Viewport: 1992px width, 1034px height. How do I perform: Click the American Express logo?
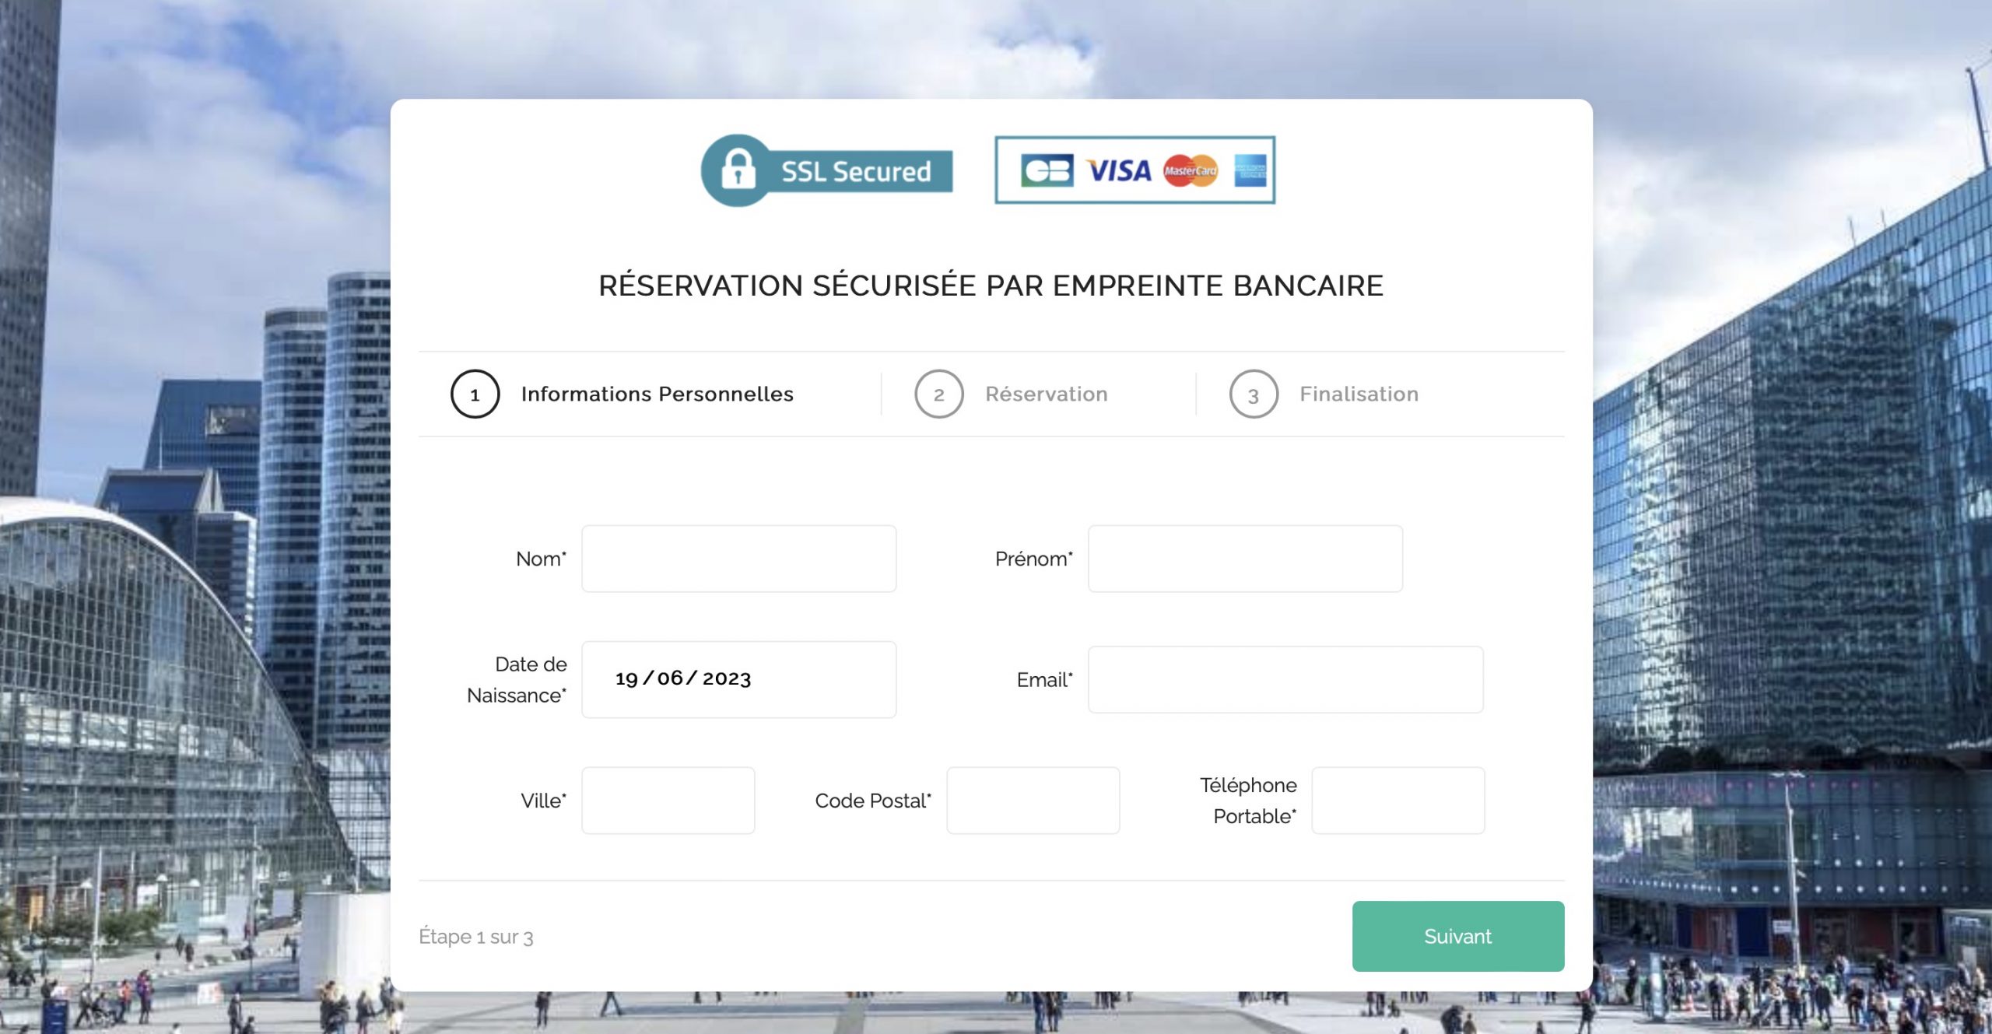pyautogui.click(x=1250, y=170)
